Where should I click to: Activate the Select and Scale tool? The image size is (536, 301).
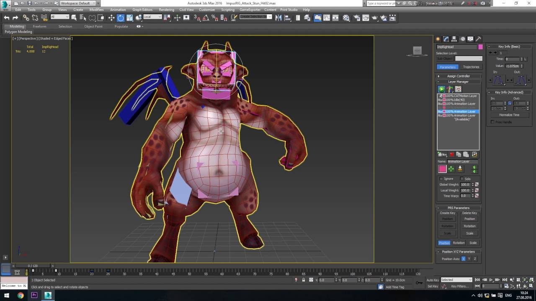[x=130, y=18]
